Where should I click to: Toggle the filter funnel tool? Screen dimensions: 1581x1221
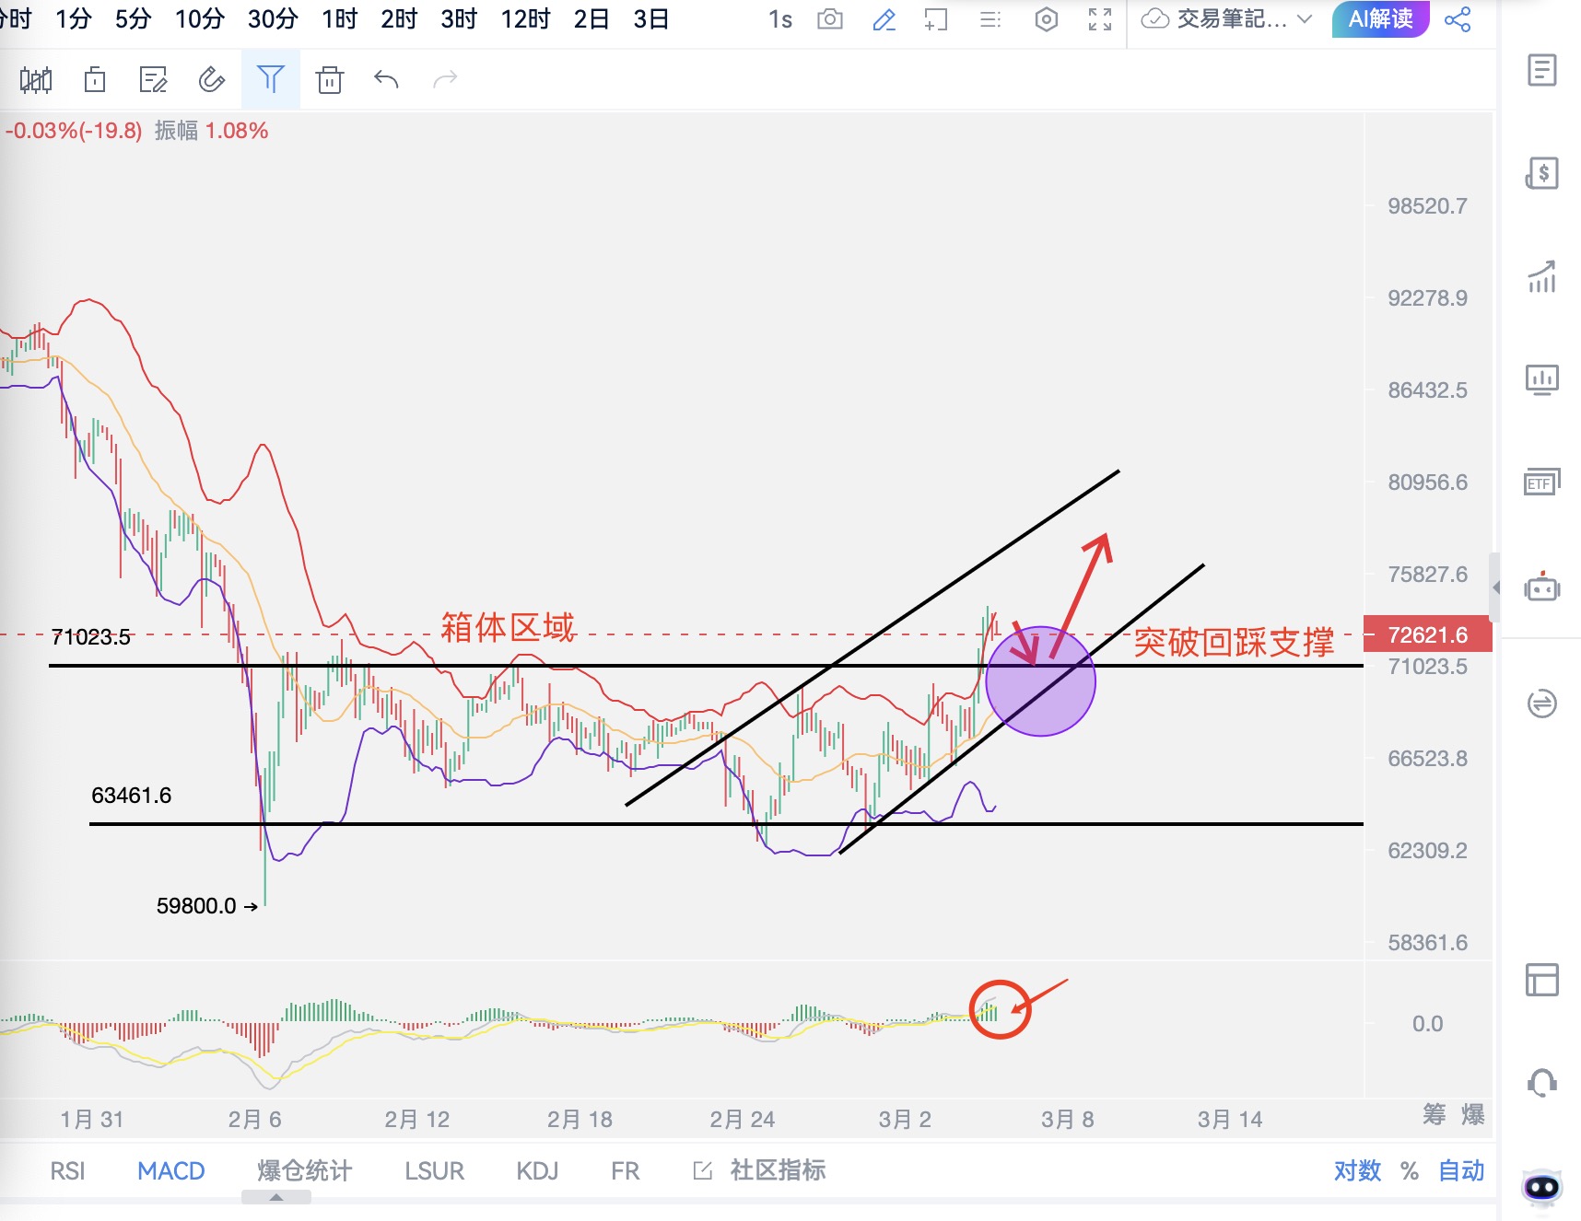click(x=270, y=80)
